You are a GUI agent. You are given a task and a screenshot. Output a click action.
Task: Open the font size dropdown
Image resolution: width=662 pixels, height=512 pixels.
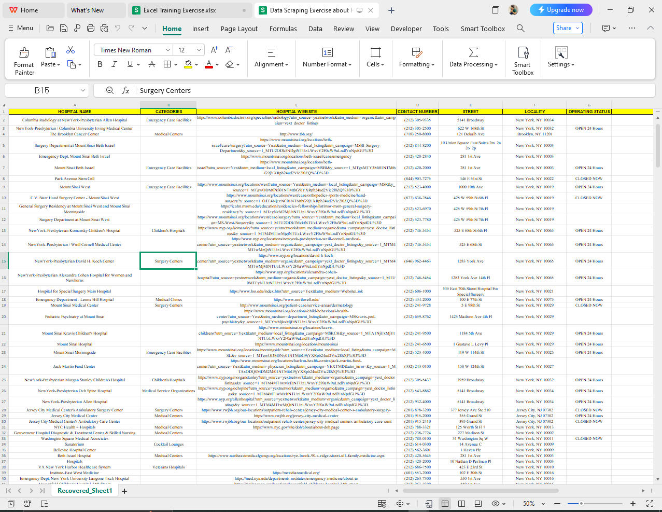pyautogui.click(x=200, y=50)
